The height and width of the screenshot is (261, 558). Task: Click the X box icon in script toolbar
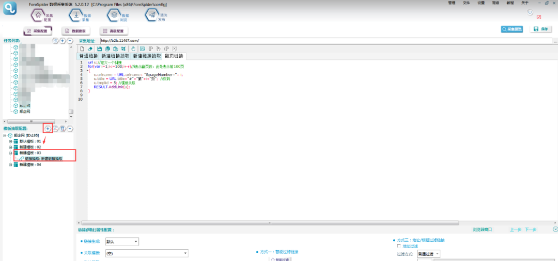pos(175,48)
